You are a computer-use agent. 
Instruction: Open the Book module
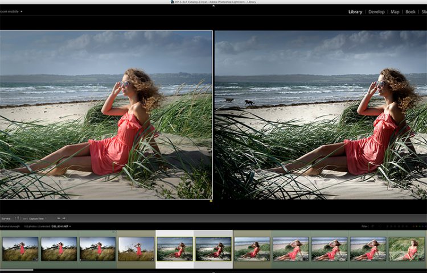(410, 12)
